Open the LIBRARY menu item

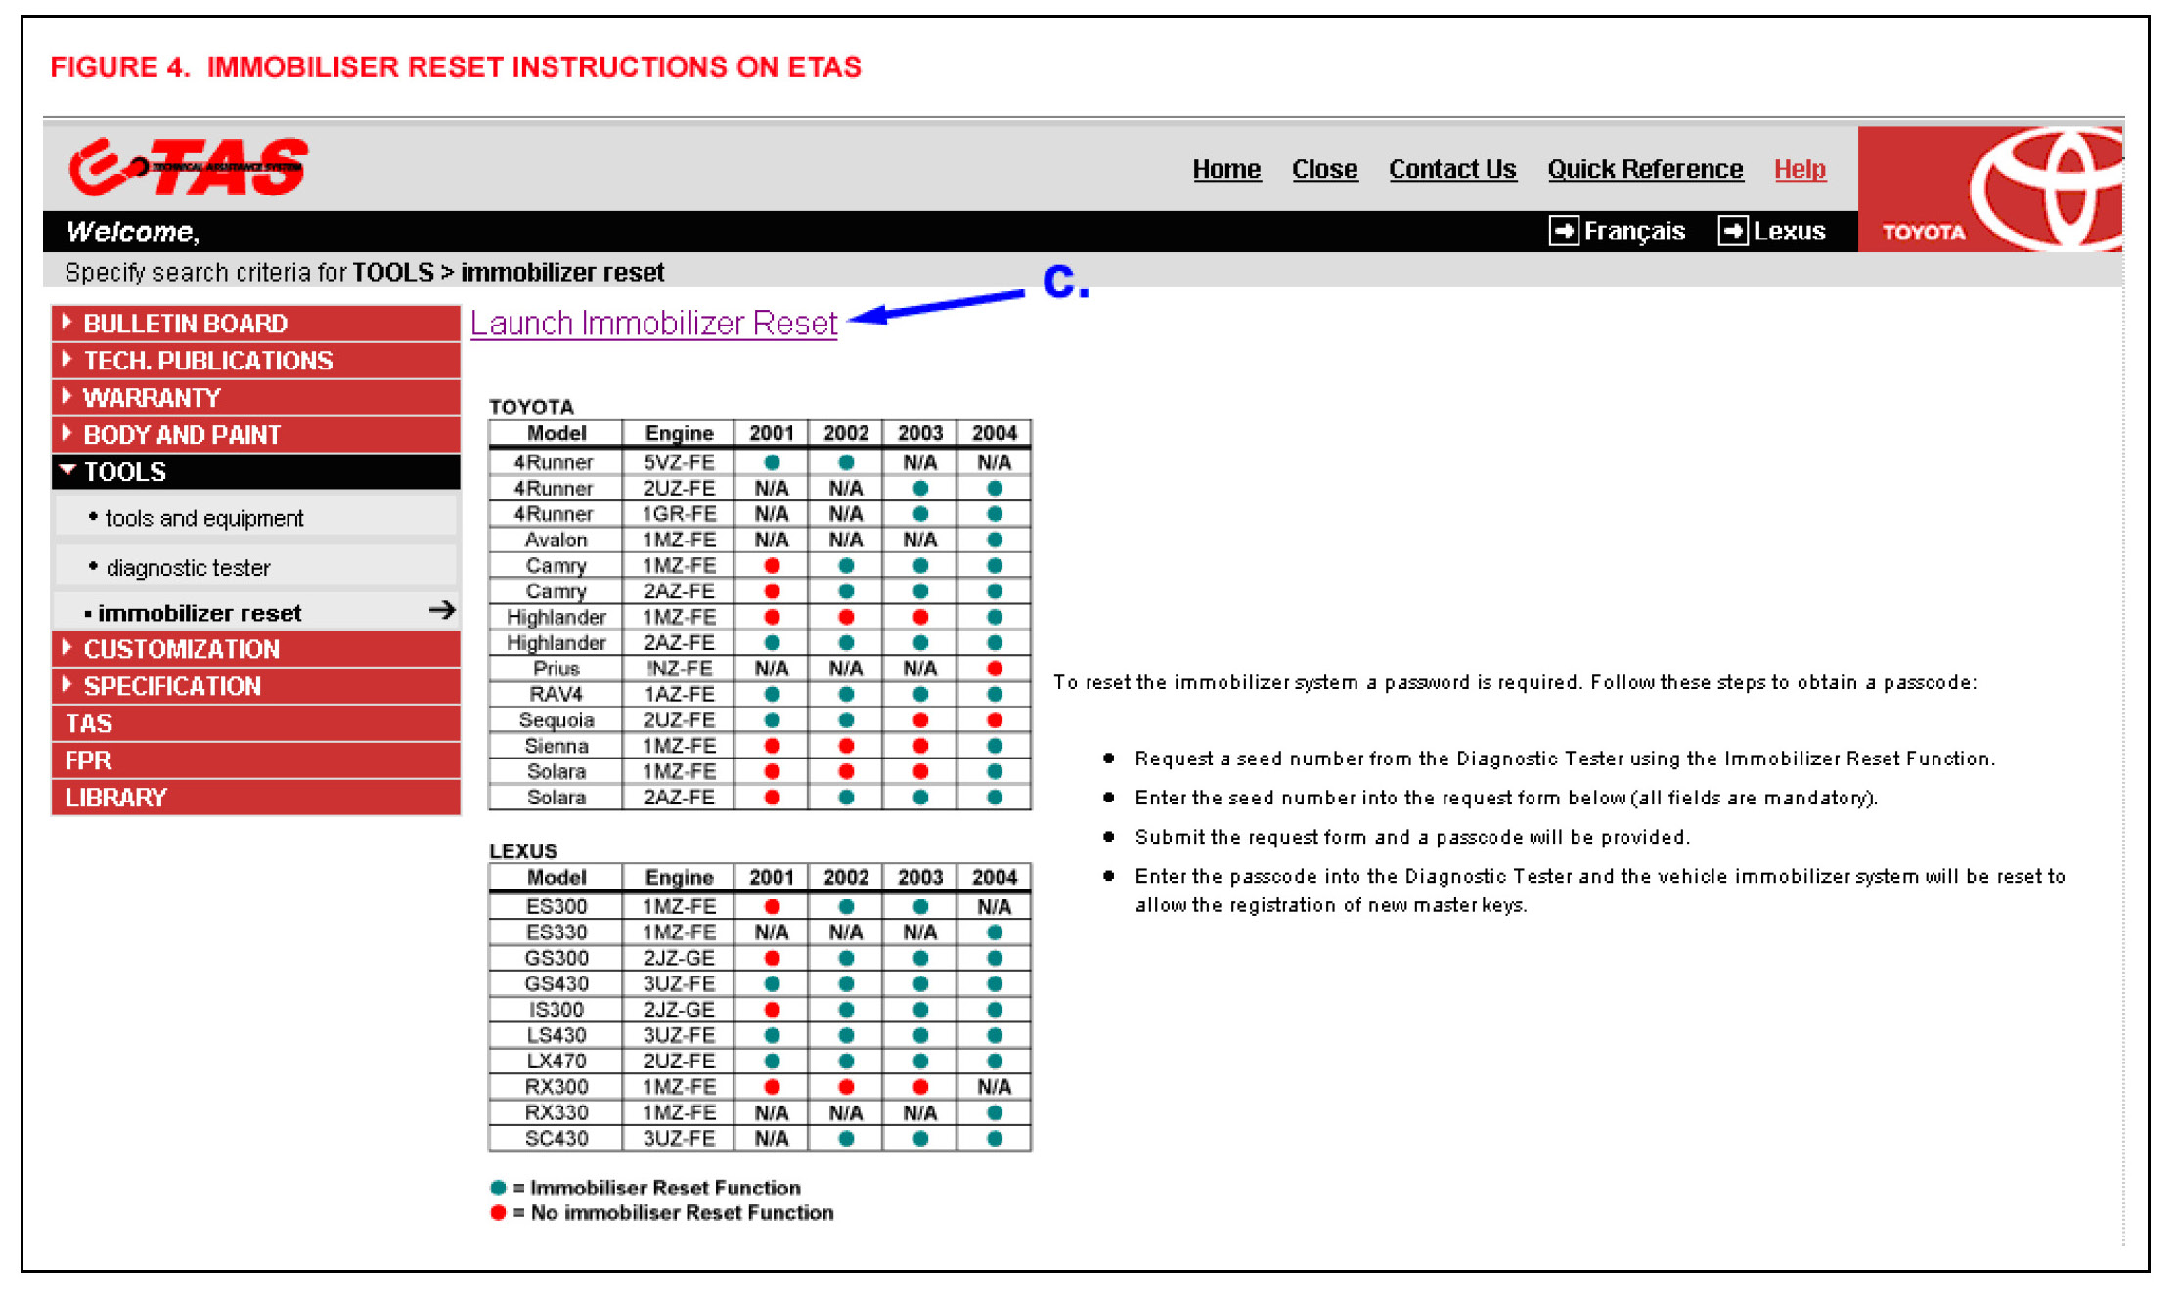tap(116, 798)
